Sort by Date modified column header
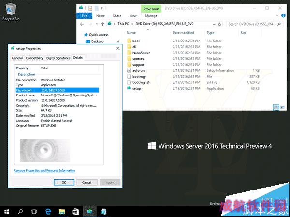 click(183, 33)
